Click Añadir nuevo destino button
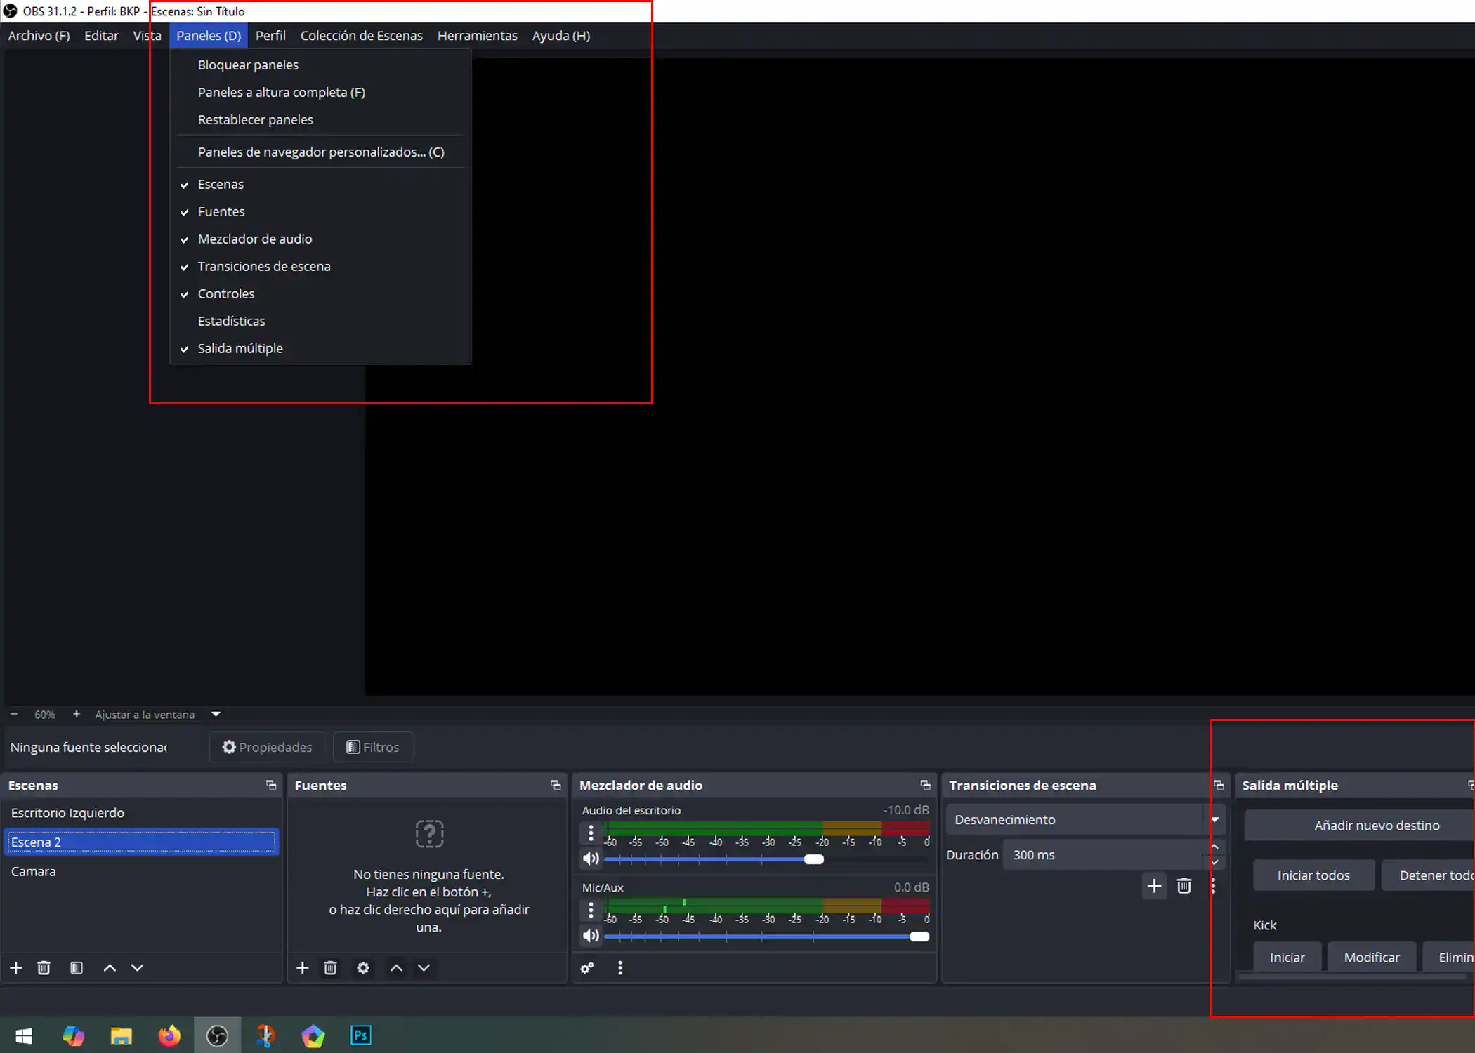The height and width of the screenshot is (1053, 1475). point(1376,826)
